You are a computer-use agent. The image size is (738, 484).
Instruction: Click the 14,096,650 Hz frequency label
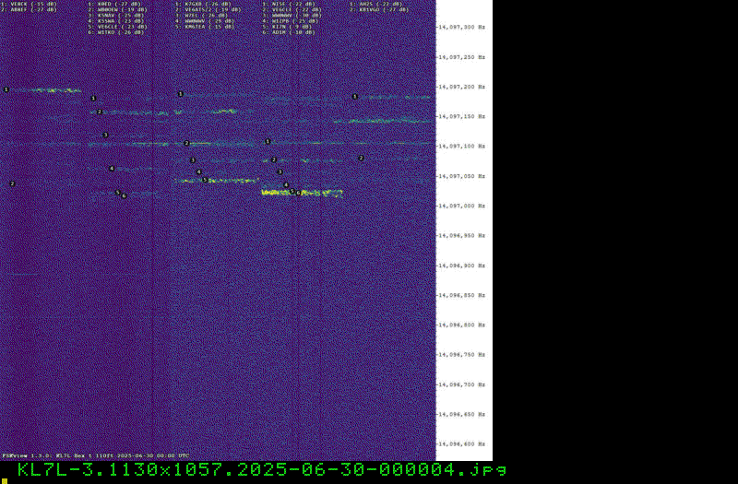pos(462,414)
